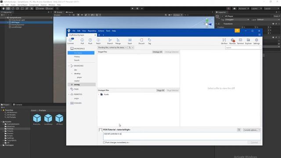
Task: Open the Unity Layout dropdown
Action: (271, 8)
